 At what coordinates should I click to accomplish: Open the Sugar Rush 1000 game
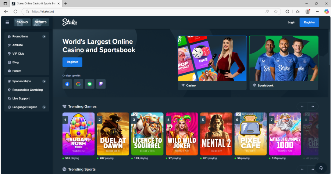click(79, 134)
